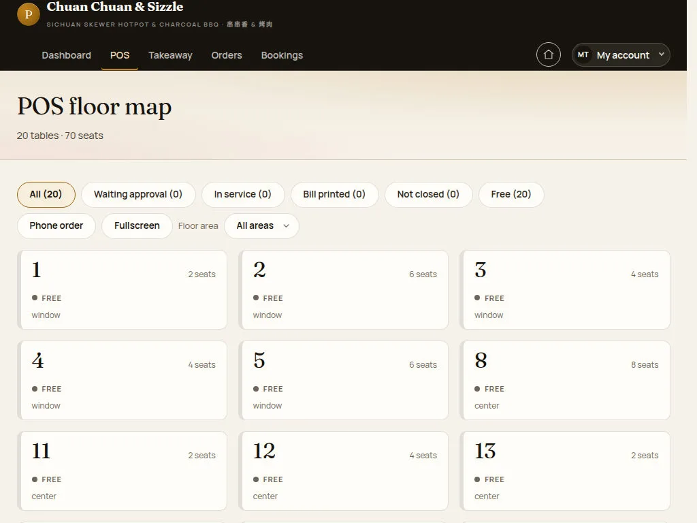Select table 11 center card
This screenshot has height=523, width=697.
tap(123, 471)
